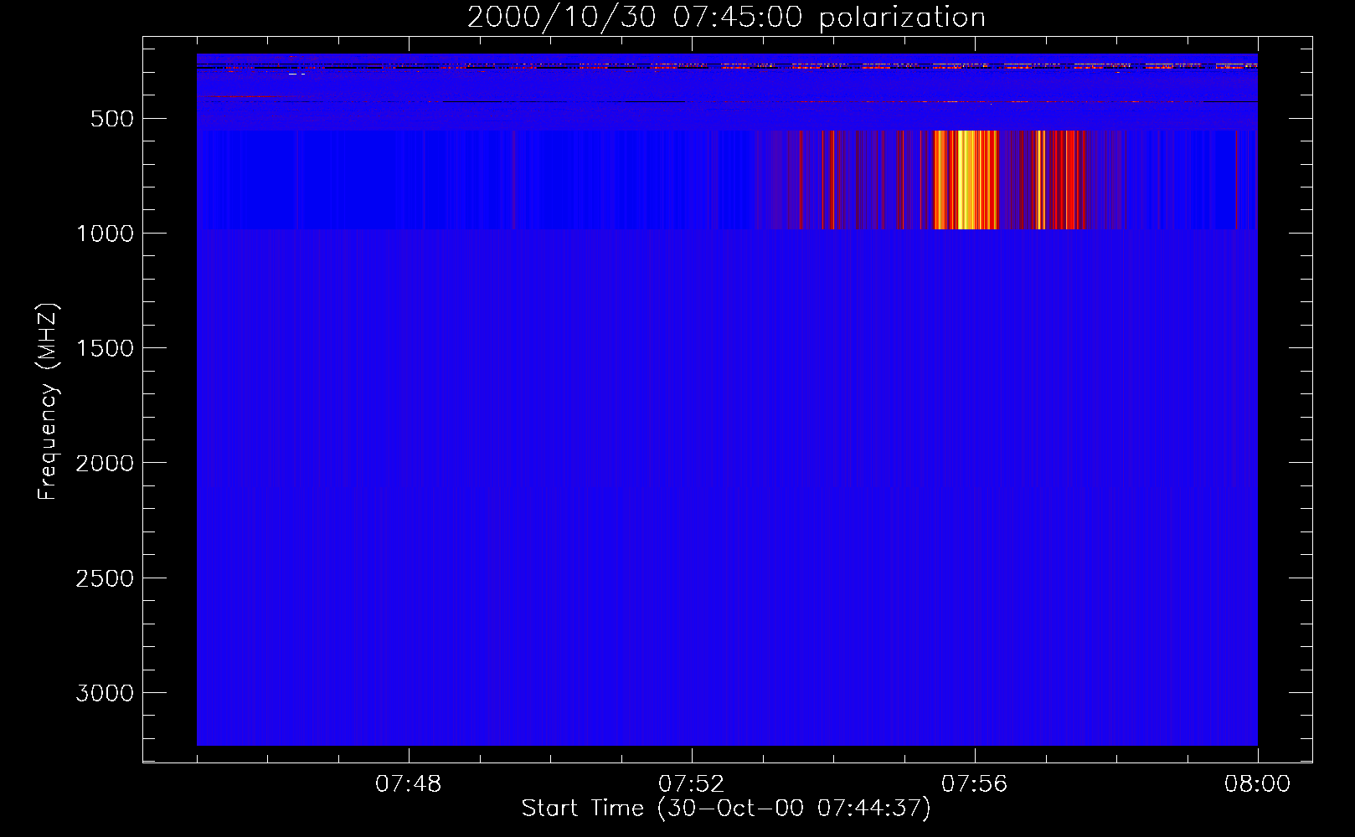Select the 1500 frequency tick label
The height and width of the screenshot is (837, 1355).
(x=105, y=348)
